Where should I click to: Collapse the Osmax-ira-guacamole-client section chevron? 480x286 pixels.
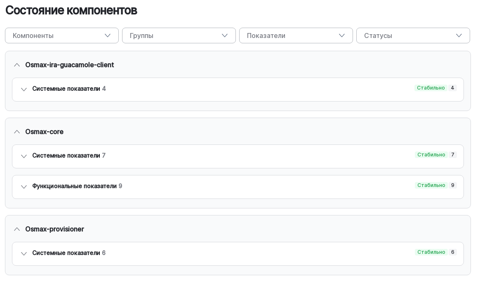[x=17, y=65]
